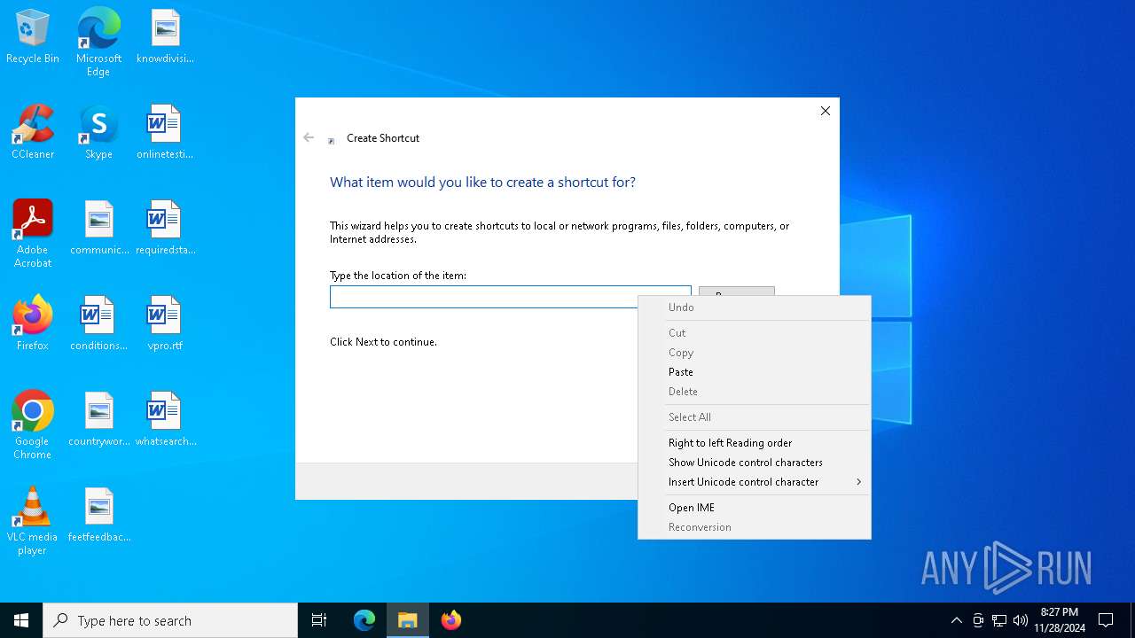
Task: Select the CCleaner desktop shortcut
Action: [33, 133]
